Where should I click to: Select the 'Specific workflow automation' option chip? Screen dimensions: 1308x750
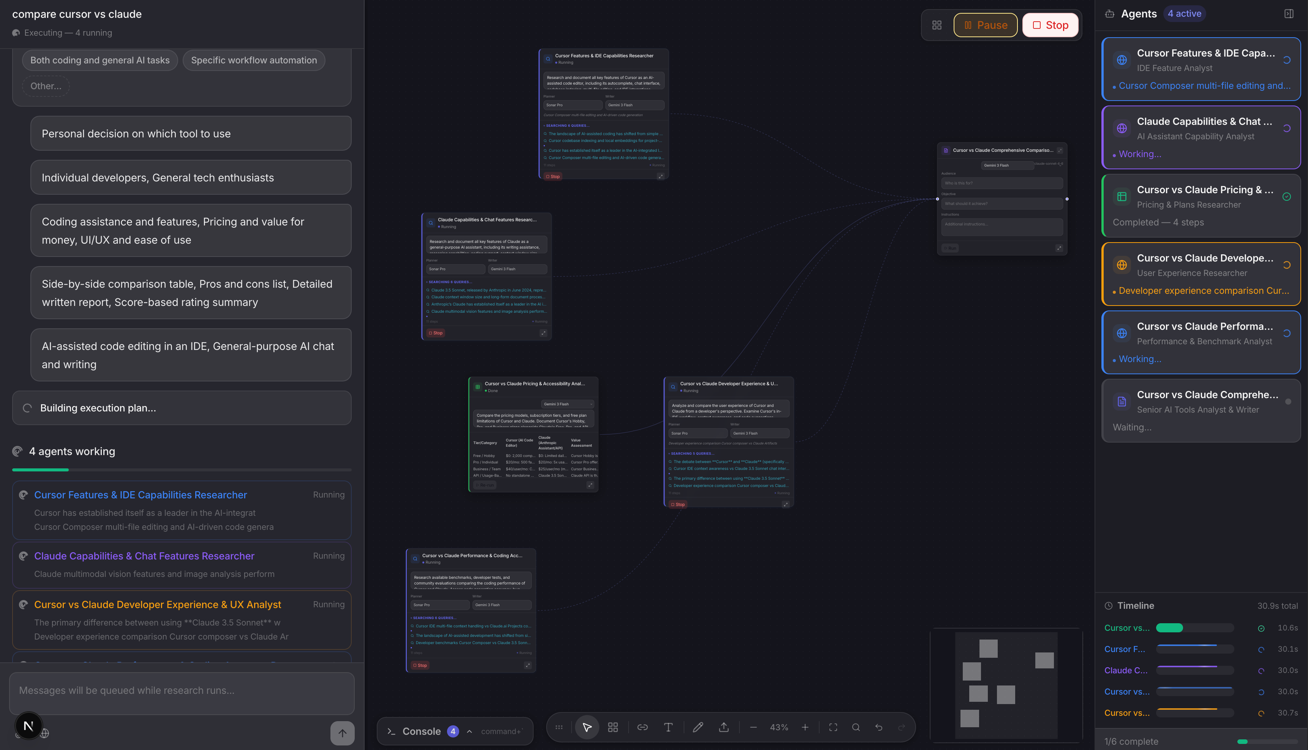point(254,60)
